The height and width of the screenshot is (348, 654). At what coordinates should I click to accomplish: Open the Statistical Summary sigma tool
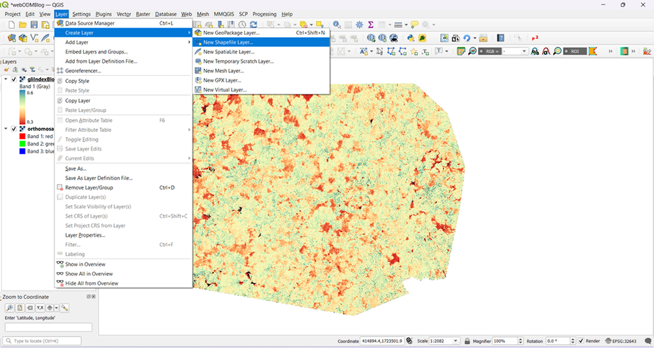(371, 25)
